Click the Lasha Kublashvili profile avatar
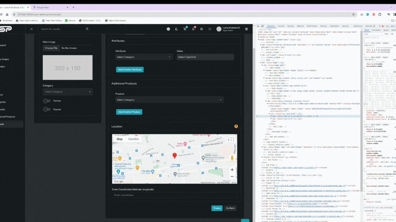The width and height of the screenshot is (396, 222). coord(219,29)
